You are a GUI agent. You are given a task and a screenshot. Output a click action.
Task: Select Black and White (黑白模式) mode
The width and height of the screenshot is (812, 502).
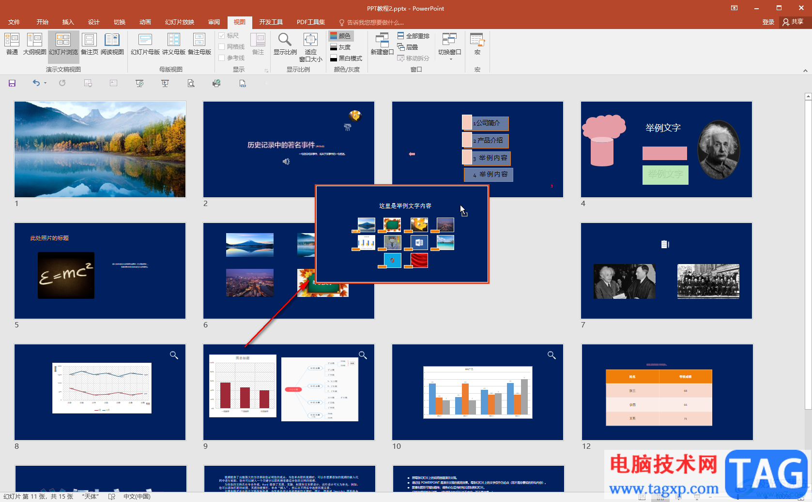pyautogui.click(x=346, y=58)
